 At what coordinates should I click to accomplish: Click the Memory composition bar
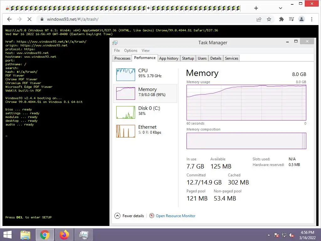[246, 141]
